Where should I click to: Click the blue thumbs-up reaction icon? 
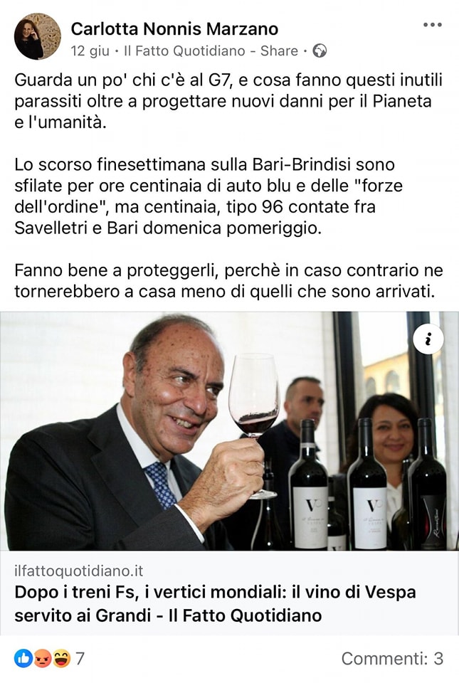click(x=23, y=658)
